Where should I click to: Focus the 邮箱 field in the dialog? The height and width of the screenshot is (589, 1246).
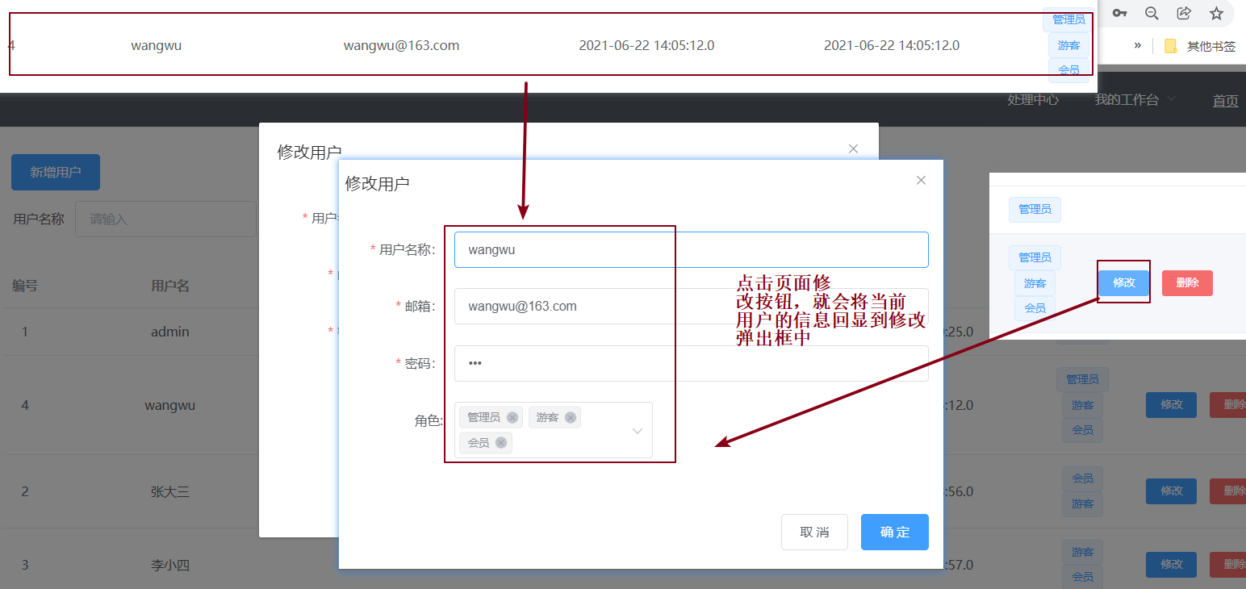[x=691, y=307]
